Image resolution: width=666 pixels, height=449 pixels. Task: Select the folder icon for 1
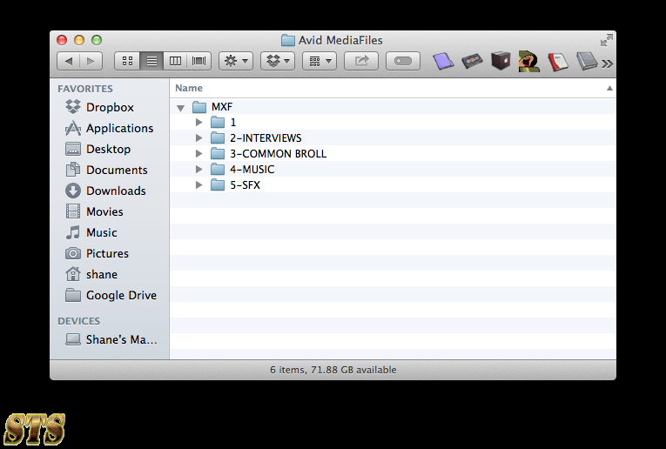[x=218, y=122]
